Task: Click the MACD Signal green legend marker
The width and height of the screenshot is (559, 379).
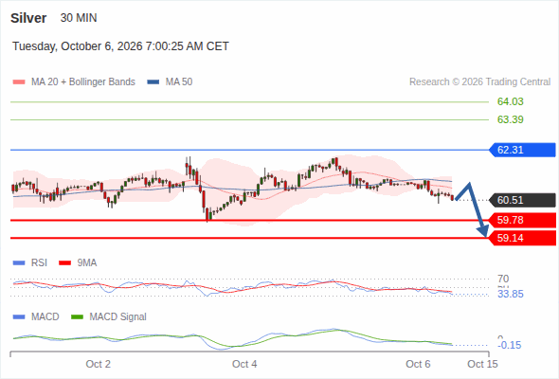Action: [77, 316]
